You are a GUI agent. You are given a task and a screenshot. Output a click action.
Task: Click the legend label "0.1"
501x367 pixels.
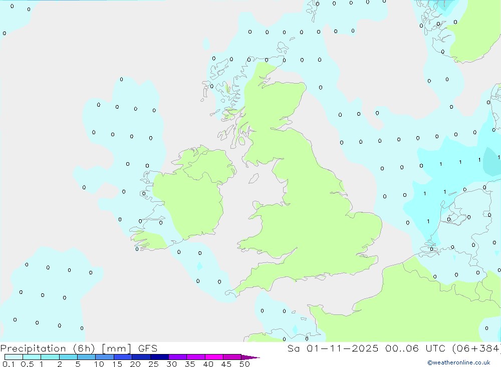click(x=9, y=364)
